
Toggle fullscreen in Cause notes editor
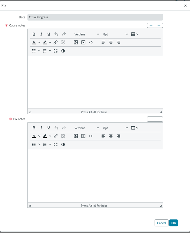56,51
